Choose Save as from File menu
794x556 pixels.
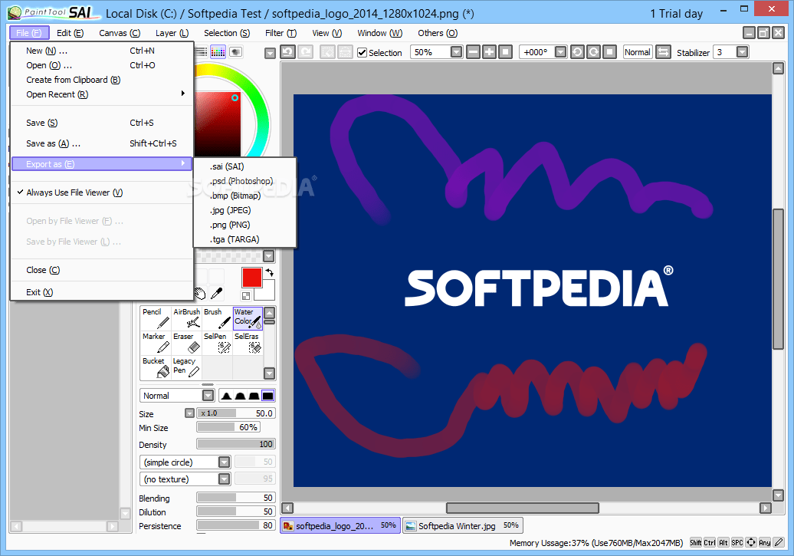pyautogui.click(x=101, y=143)
